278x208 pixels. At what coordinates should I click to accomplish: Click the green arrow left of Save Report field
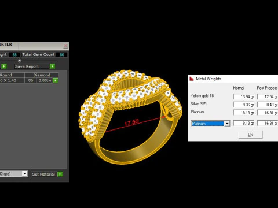coord(4,66)
